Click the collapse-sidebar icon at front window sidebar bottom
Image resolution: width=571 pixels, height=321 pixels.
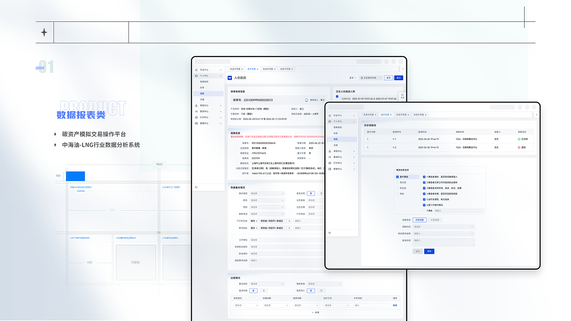click(330, 233)
